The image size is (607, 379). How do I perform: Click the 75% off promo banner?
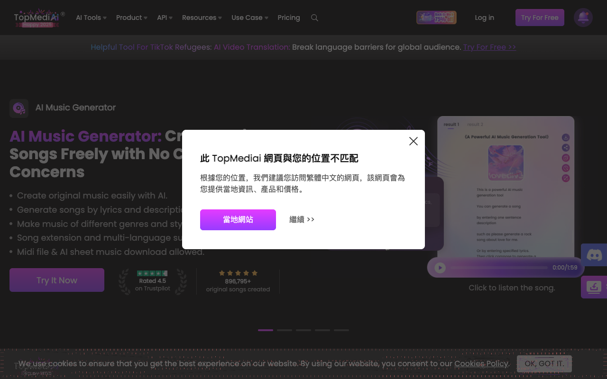point(436,18)
